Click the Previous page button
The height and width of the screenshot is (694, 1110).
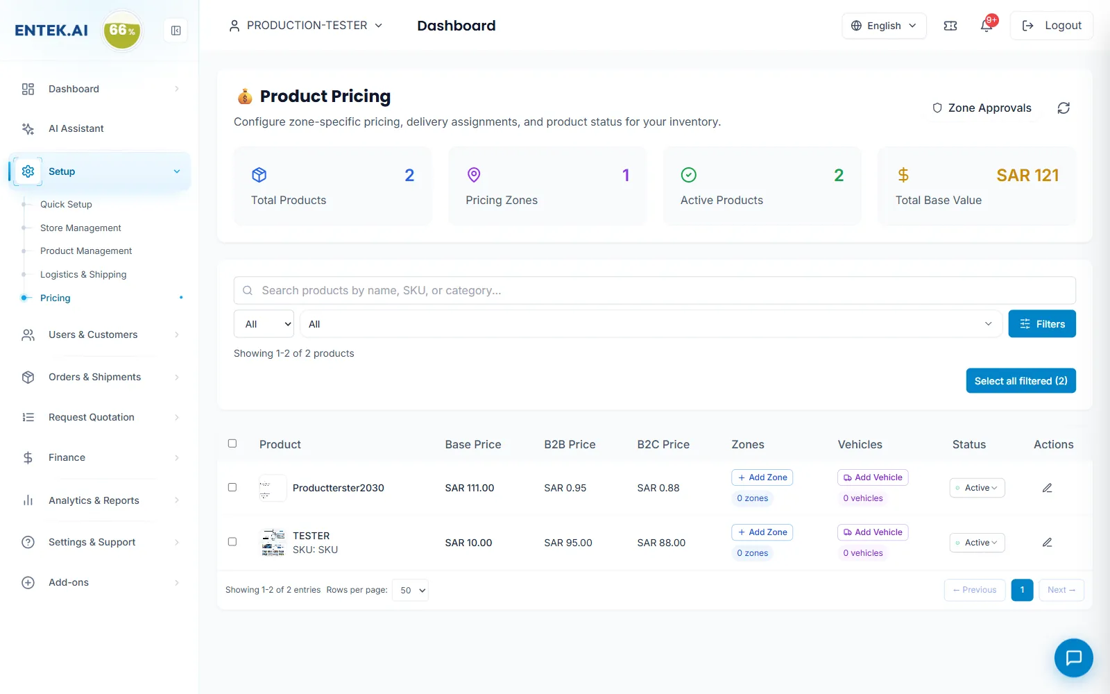click(x=974, y=590)
